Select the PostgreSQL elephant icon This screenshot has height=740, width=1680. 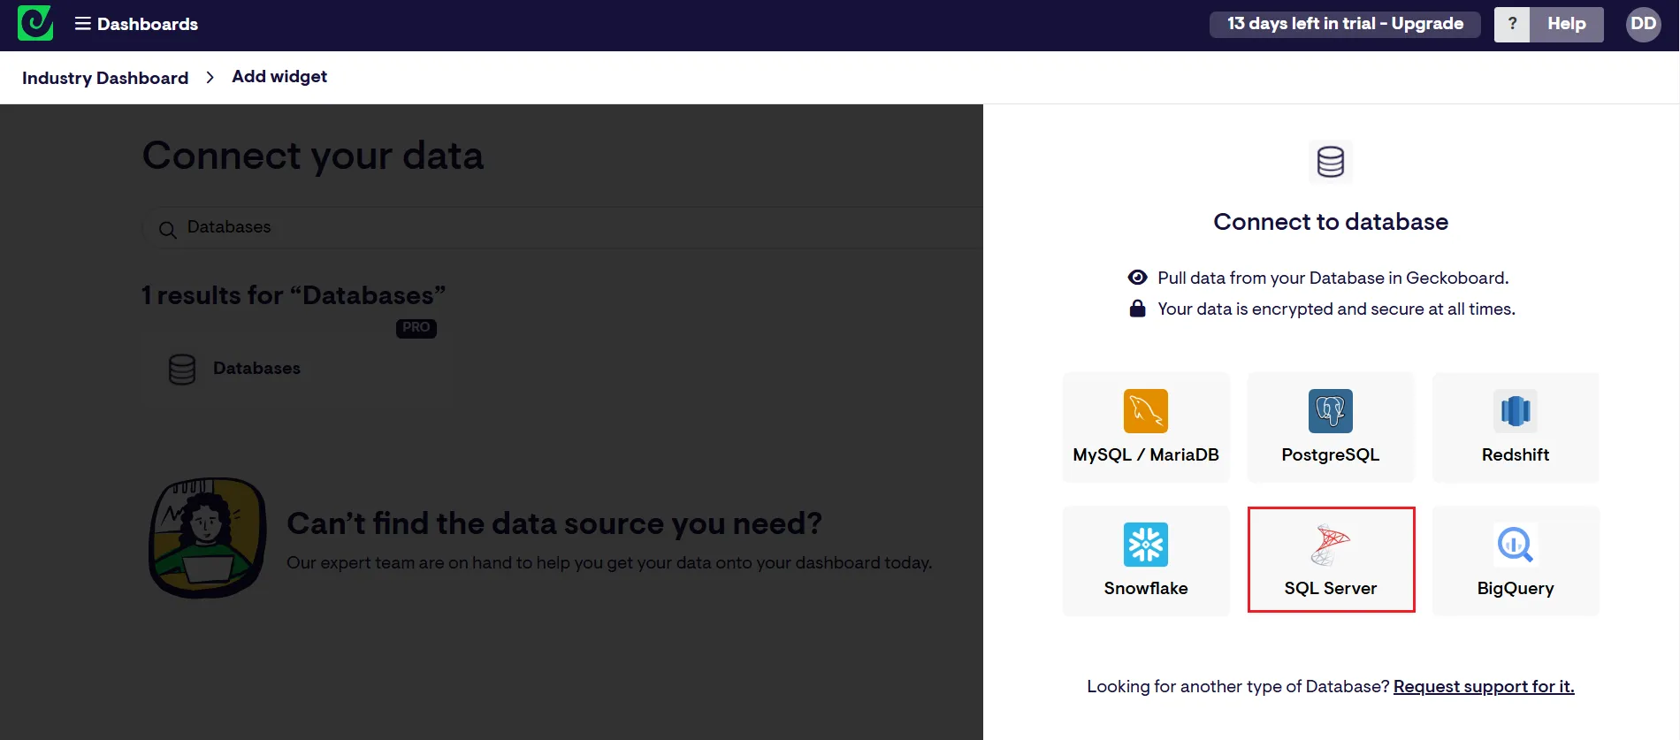coord(1330,411)
